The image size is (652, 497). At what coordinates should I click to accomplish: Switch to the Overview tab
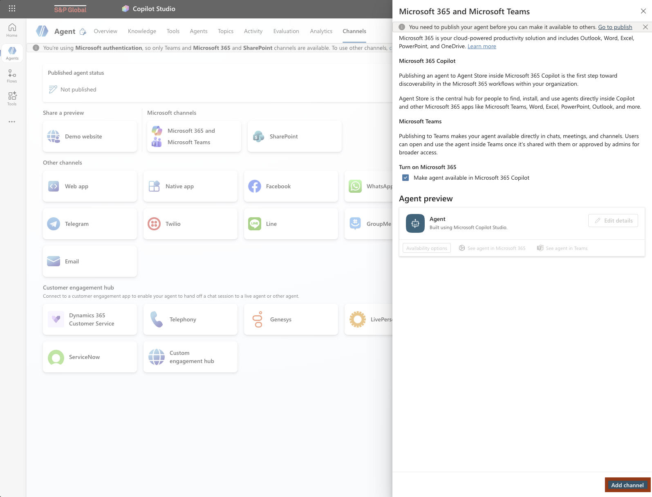click(105, 31)
